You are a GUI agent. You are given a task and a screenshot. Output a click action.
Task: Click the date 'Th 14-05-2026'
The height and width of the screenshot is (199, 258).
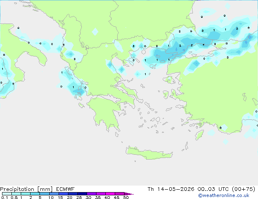coord(171,189)
